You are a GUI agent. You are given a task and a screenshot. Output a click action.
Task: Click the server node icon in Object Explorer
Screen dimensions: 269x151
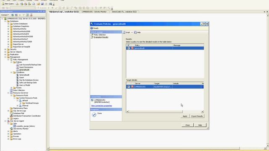[x=5, y=18]
